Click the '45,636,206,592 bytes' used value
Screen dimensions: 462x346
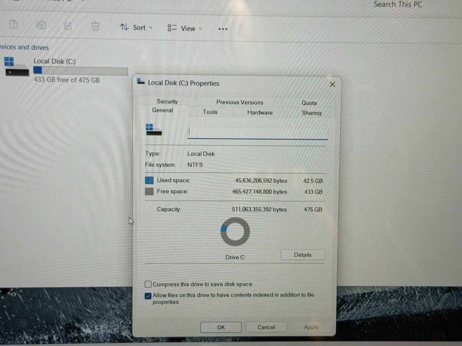(261, 180)
